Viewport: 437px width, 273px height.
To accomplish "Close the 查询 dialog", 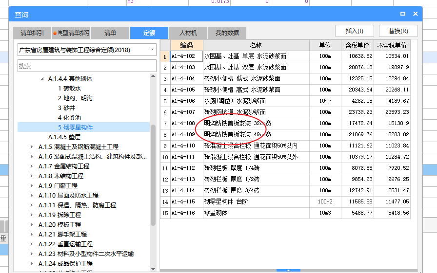I will 415,14.
